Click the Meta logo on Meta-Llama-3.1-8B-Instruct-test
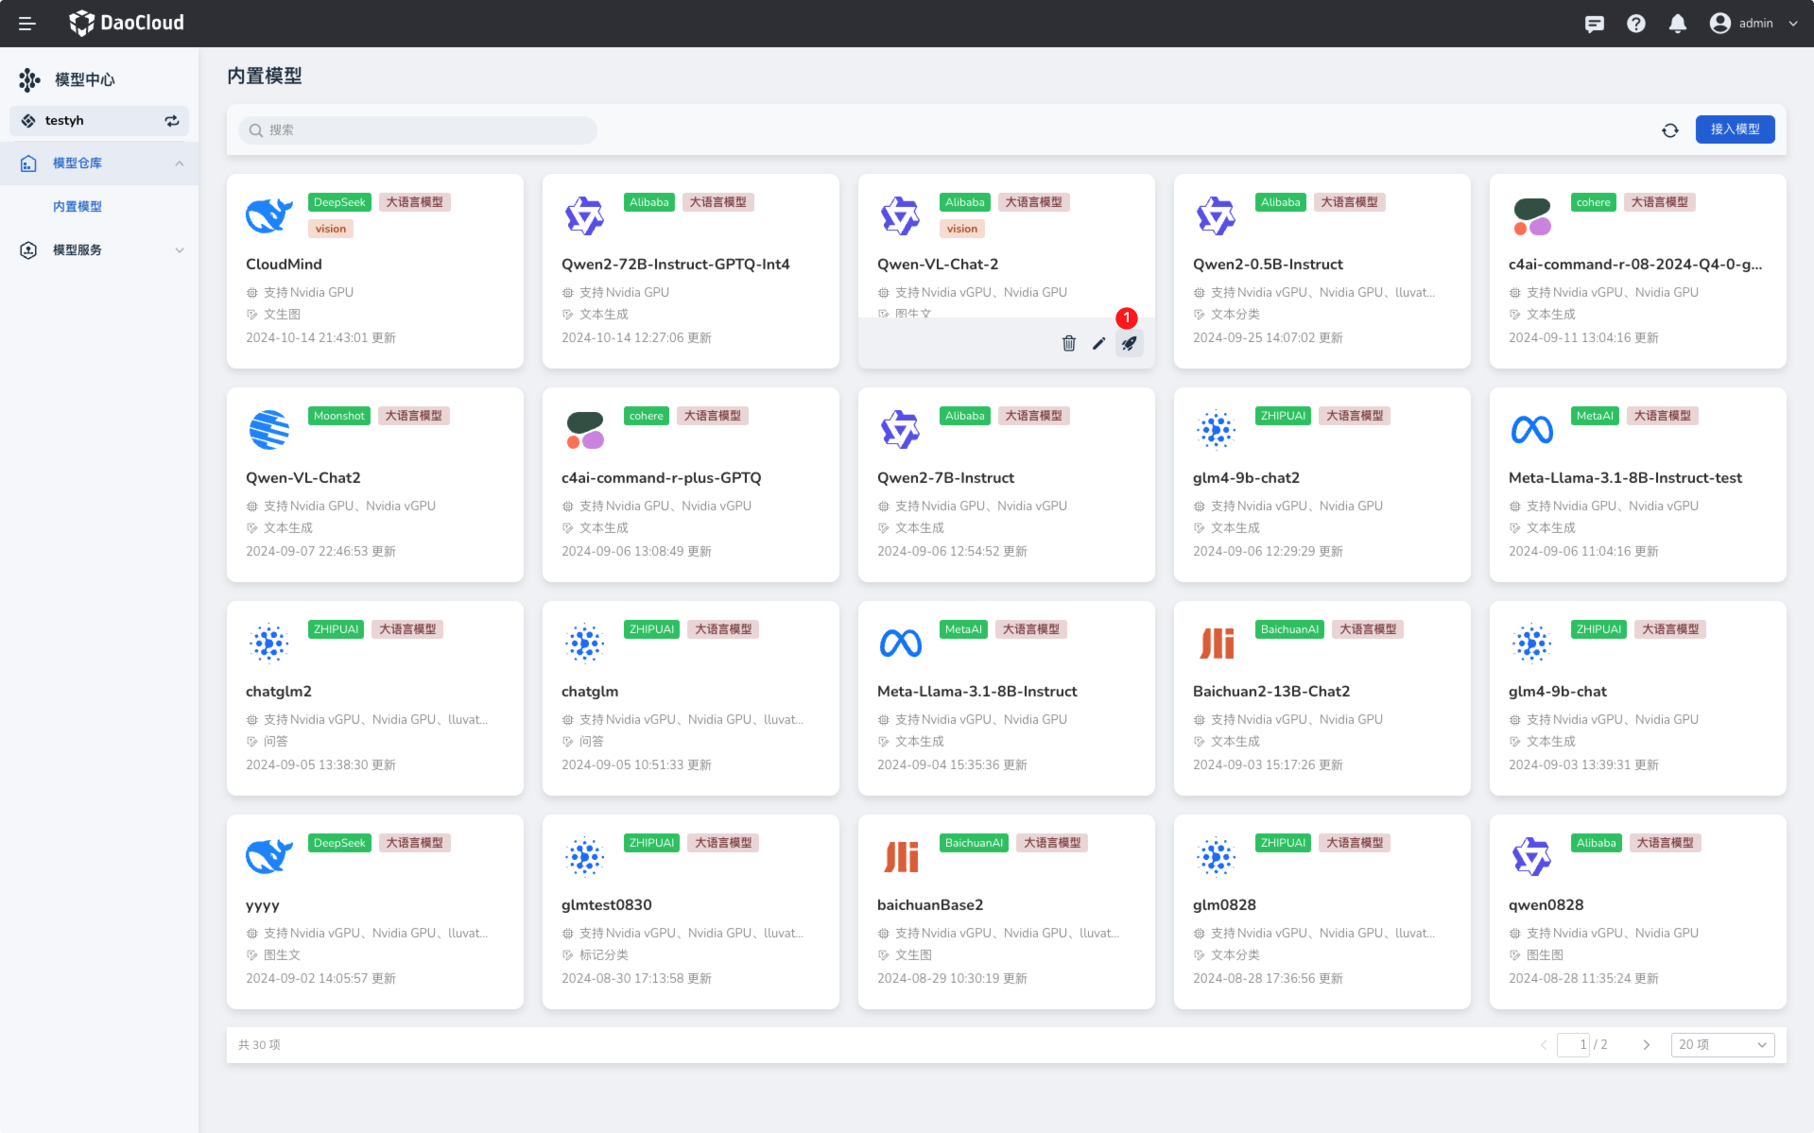Screen dimensions: 1814x1133 coord(1531,430)
